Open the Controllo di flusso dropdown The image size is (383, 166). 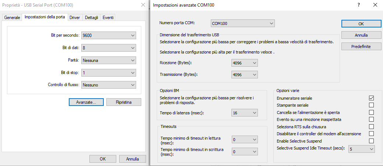(x=109, y=85)
